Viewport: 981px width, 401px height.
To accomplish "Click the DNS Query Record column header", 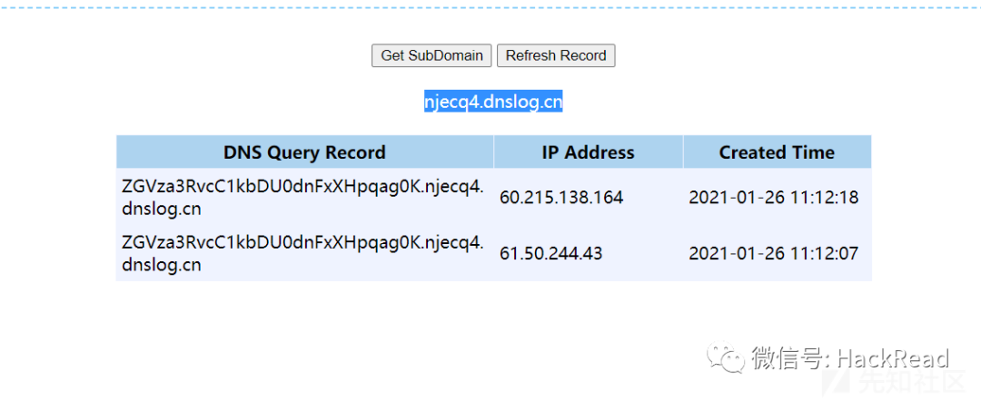I will click(304, 152).
